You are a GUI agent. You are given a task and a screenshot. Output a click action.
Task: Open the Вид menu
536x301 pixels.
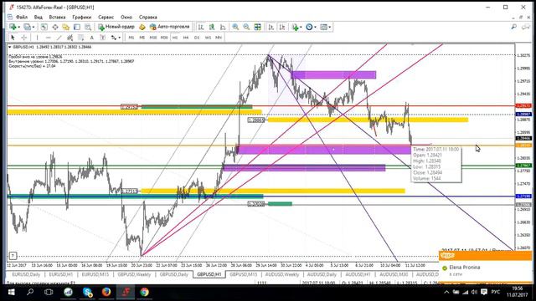click(39, 17)
